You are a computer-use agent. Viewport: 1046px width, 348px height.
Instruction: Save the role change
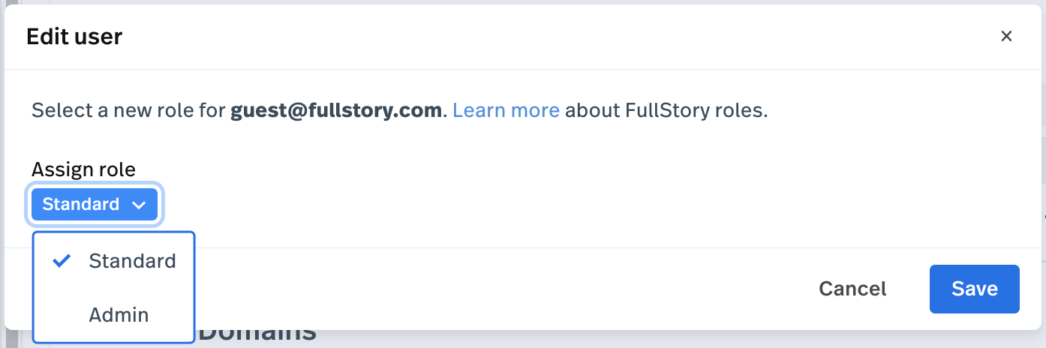click(974, 289)
